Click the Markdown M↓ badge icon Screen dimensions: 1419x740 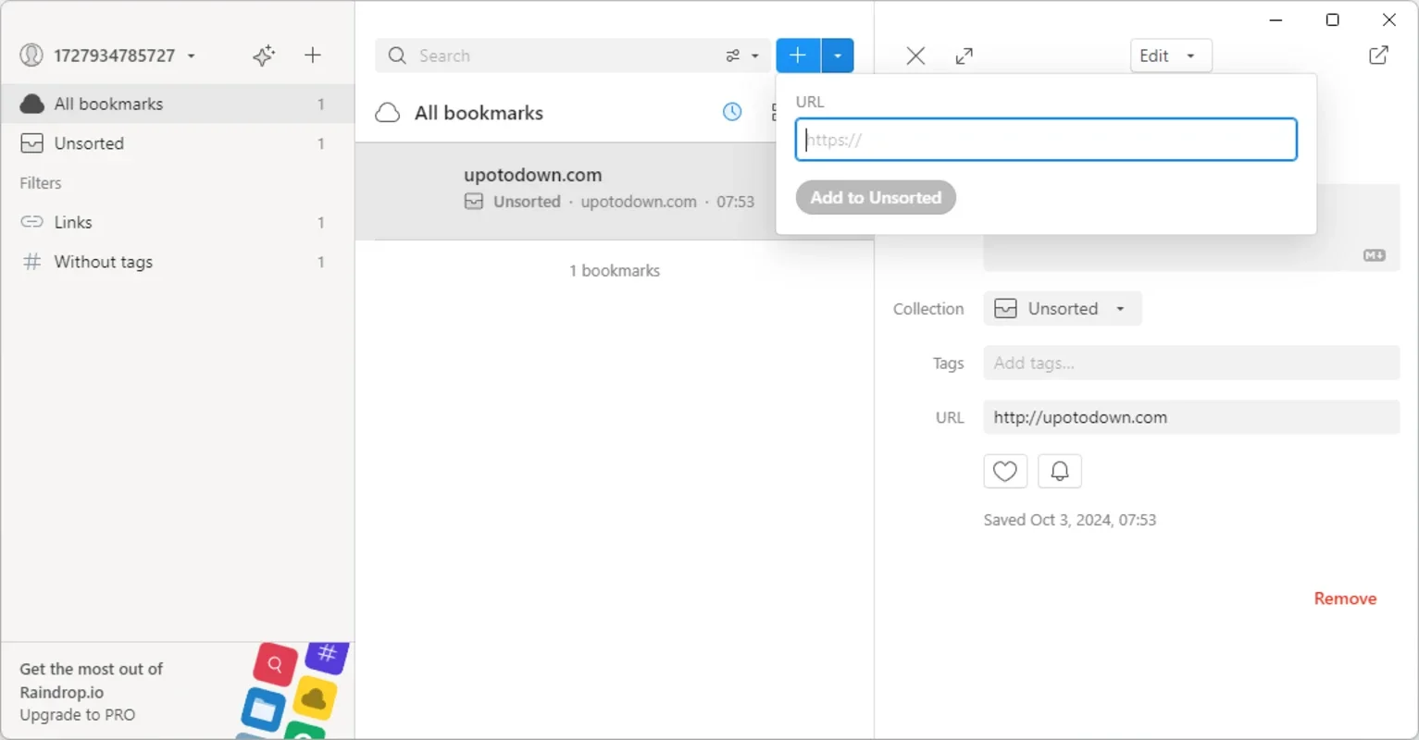point(1375,255)
